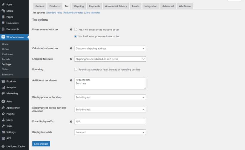The image size is (245, 150).
Task: Click the WooCommerce logo icon
Action: (x=3, y=37)
